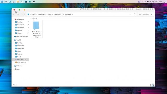Screen dimensions: 167x94
Task: Expand Downloads under This PC
Action: pos(14,48)
